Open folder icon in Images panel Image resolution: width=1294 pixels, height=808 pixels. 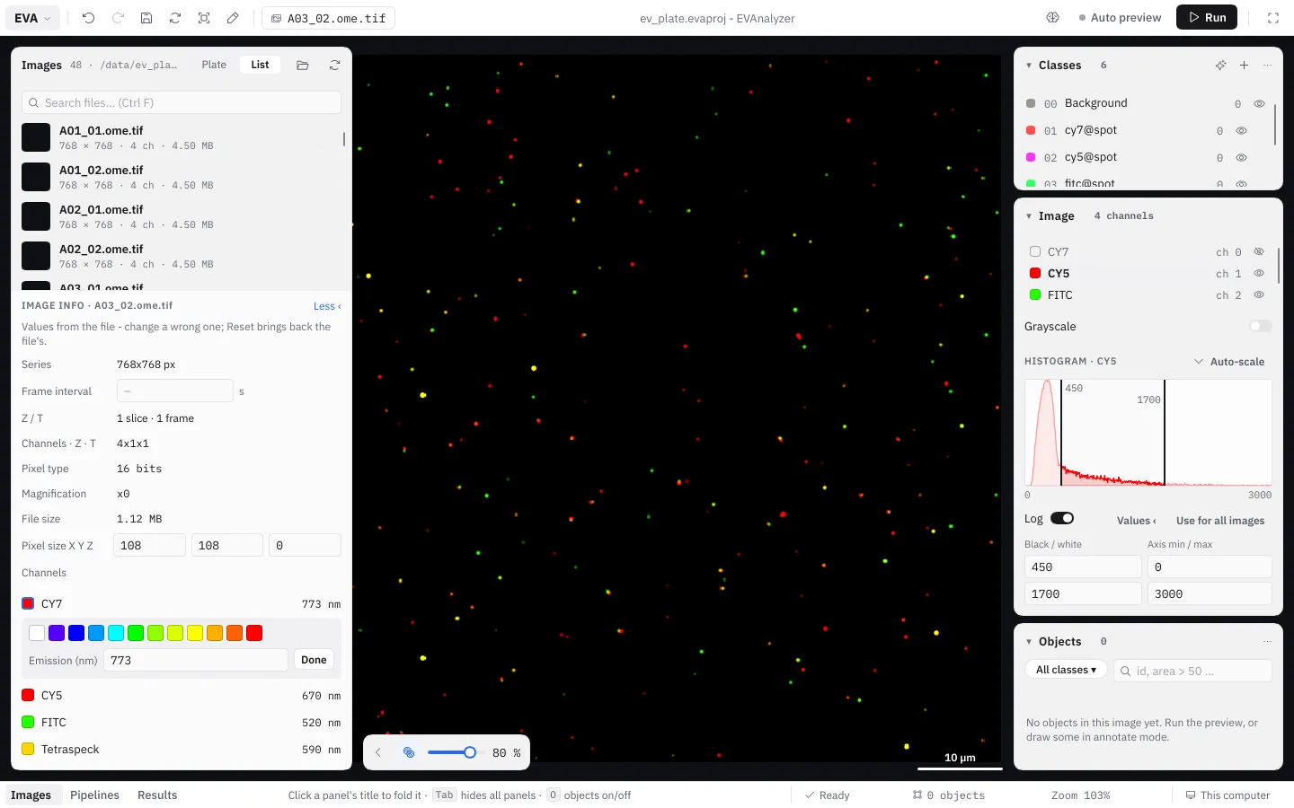pyautogui.click(x=303, y=66)
